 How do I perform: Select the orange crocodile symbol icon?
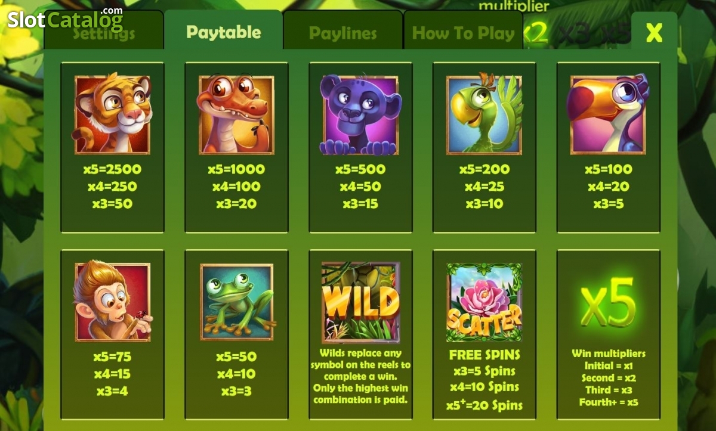(x=236, y=114)
